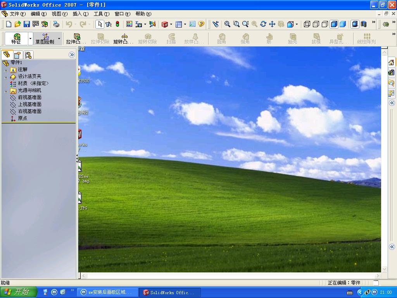The width and height of the screenshot is (397, 298).
Task: Open the 工具(T) menu
Action: [x=102, y=14]
